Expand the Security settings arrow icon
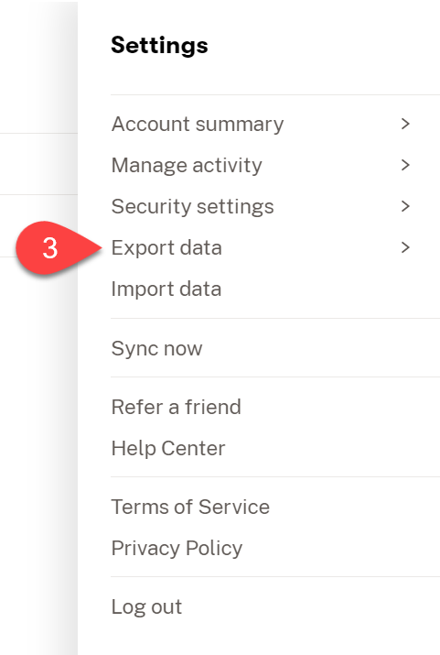440x655 pixels. point(405,206)
